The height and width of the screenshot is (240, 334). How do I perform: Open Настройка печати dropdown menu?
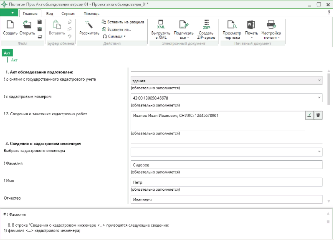coord(271,29)
